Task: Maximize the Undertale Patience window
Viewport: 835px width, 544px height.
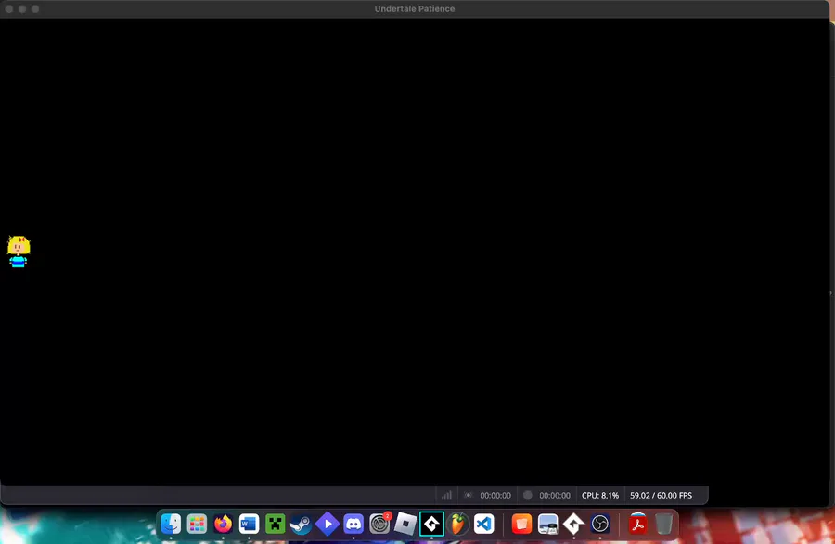Action: (x=35, y=9)
